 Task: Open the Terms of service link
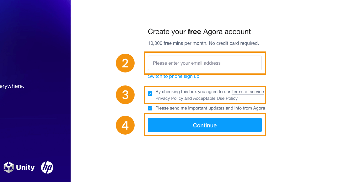pyautogui.click(x=248, y=92)
